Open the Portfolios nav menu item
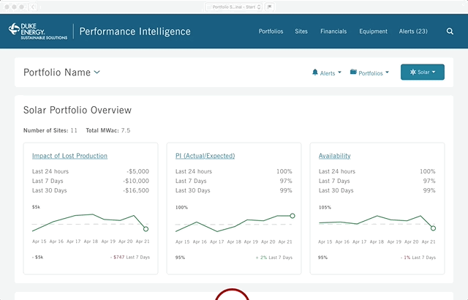Image resolution: width=468 pixels, height=300 pixels. [x=271, y=31]
